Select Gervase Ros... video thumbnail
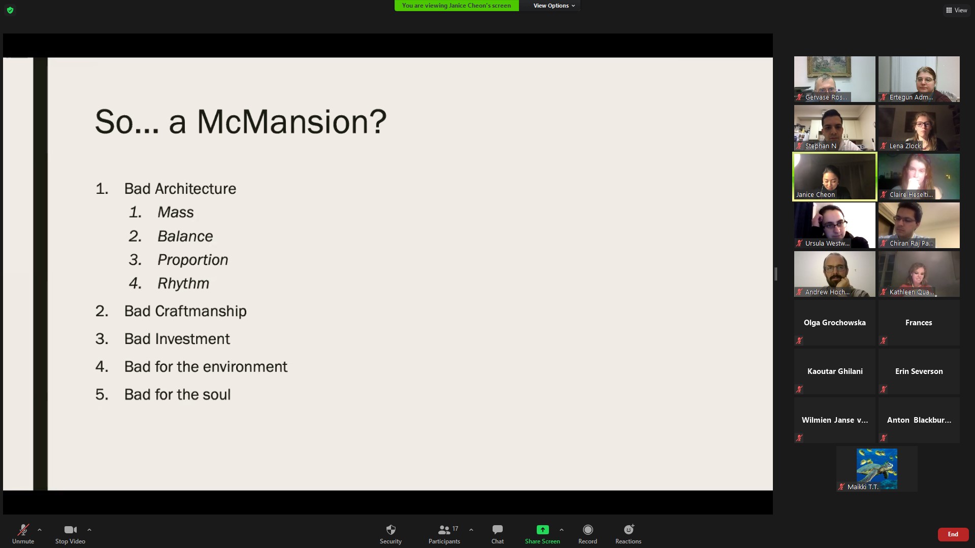Screen dimensions: 975x548 click(x=835, y=79)
